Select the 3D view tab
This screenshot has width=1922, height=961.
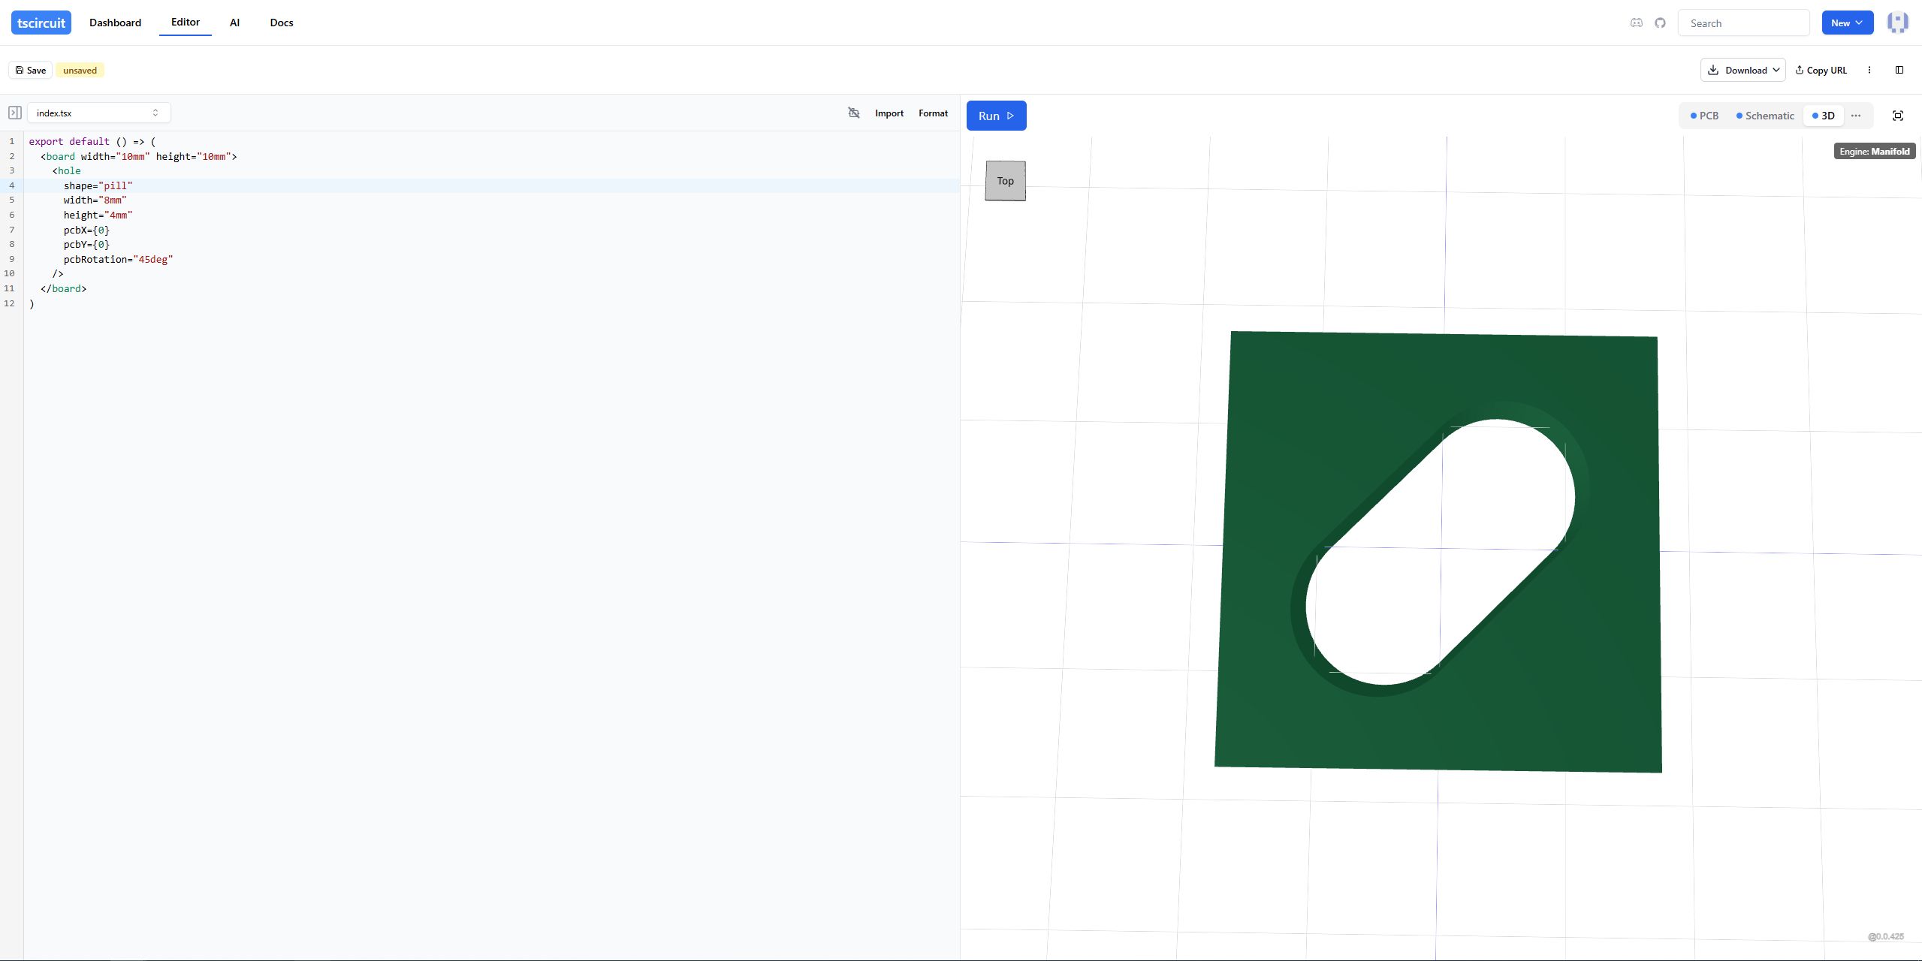tap(1824, 116)
